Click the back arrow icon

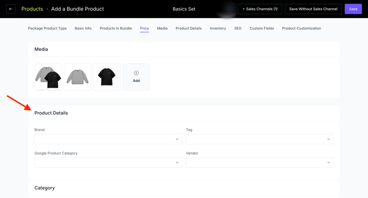coord(10,9)
